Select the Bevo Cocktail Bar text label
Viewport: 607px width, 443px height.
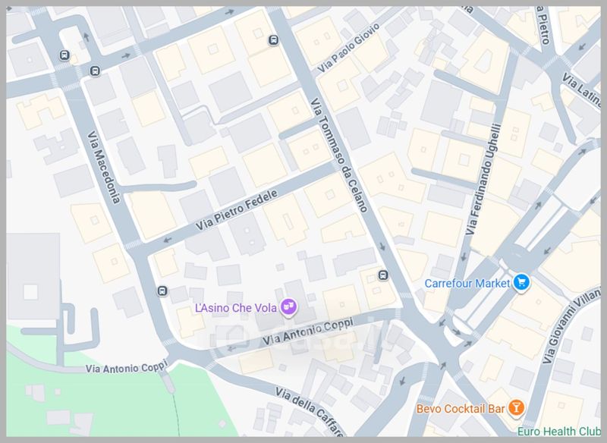461,409
